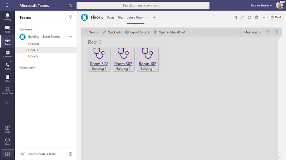Click the profile avatar picture
The image size is (286, 160).
[x=280, y=5]
